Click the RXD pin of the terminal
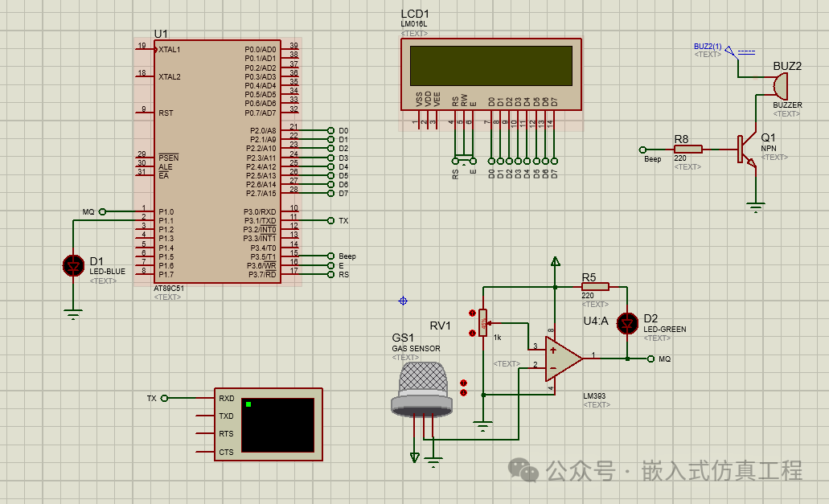 pos(226,398)
